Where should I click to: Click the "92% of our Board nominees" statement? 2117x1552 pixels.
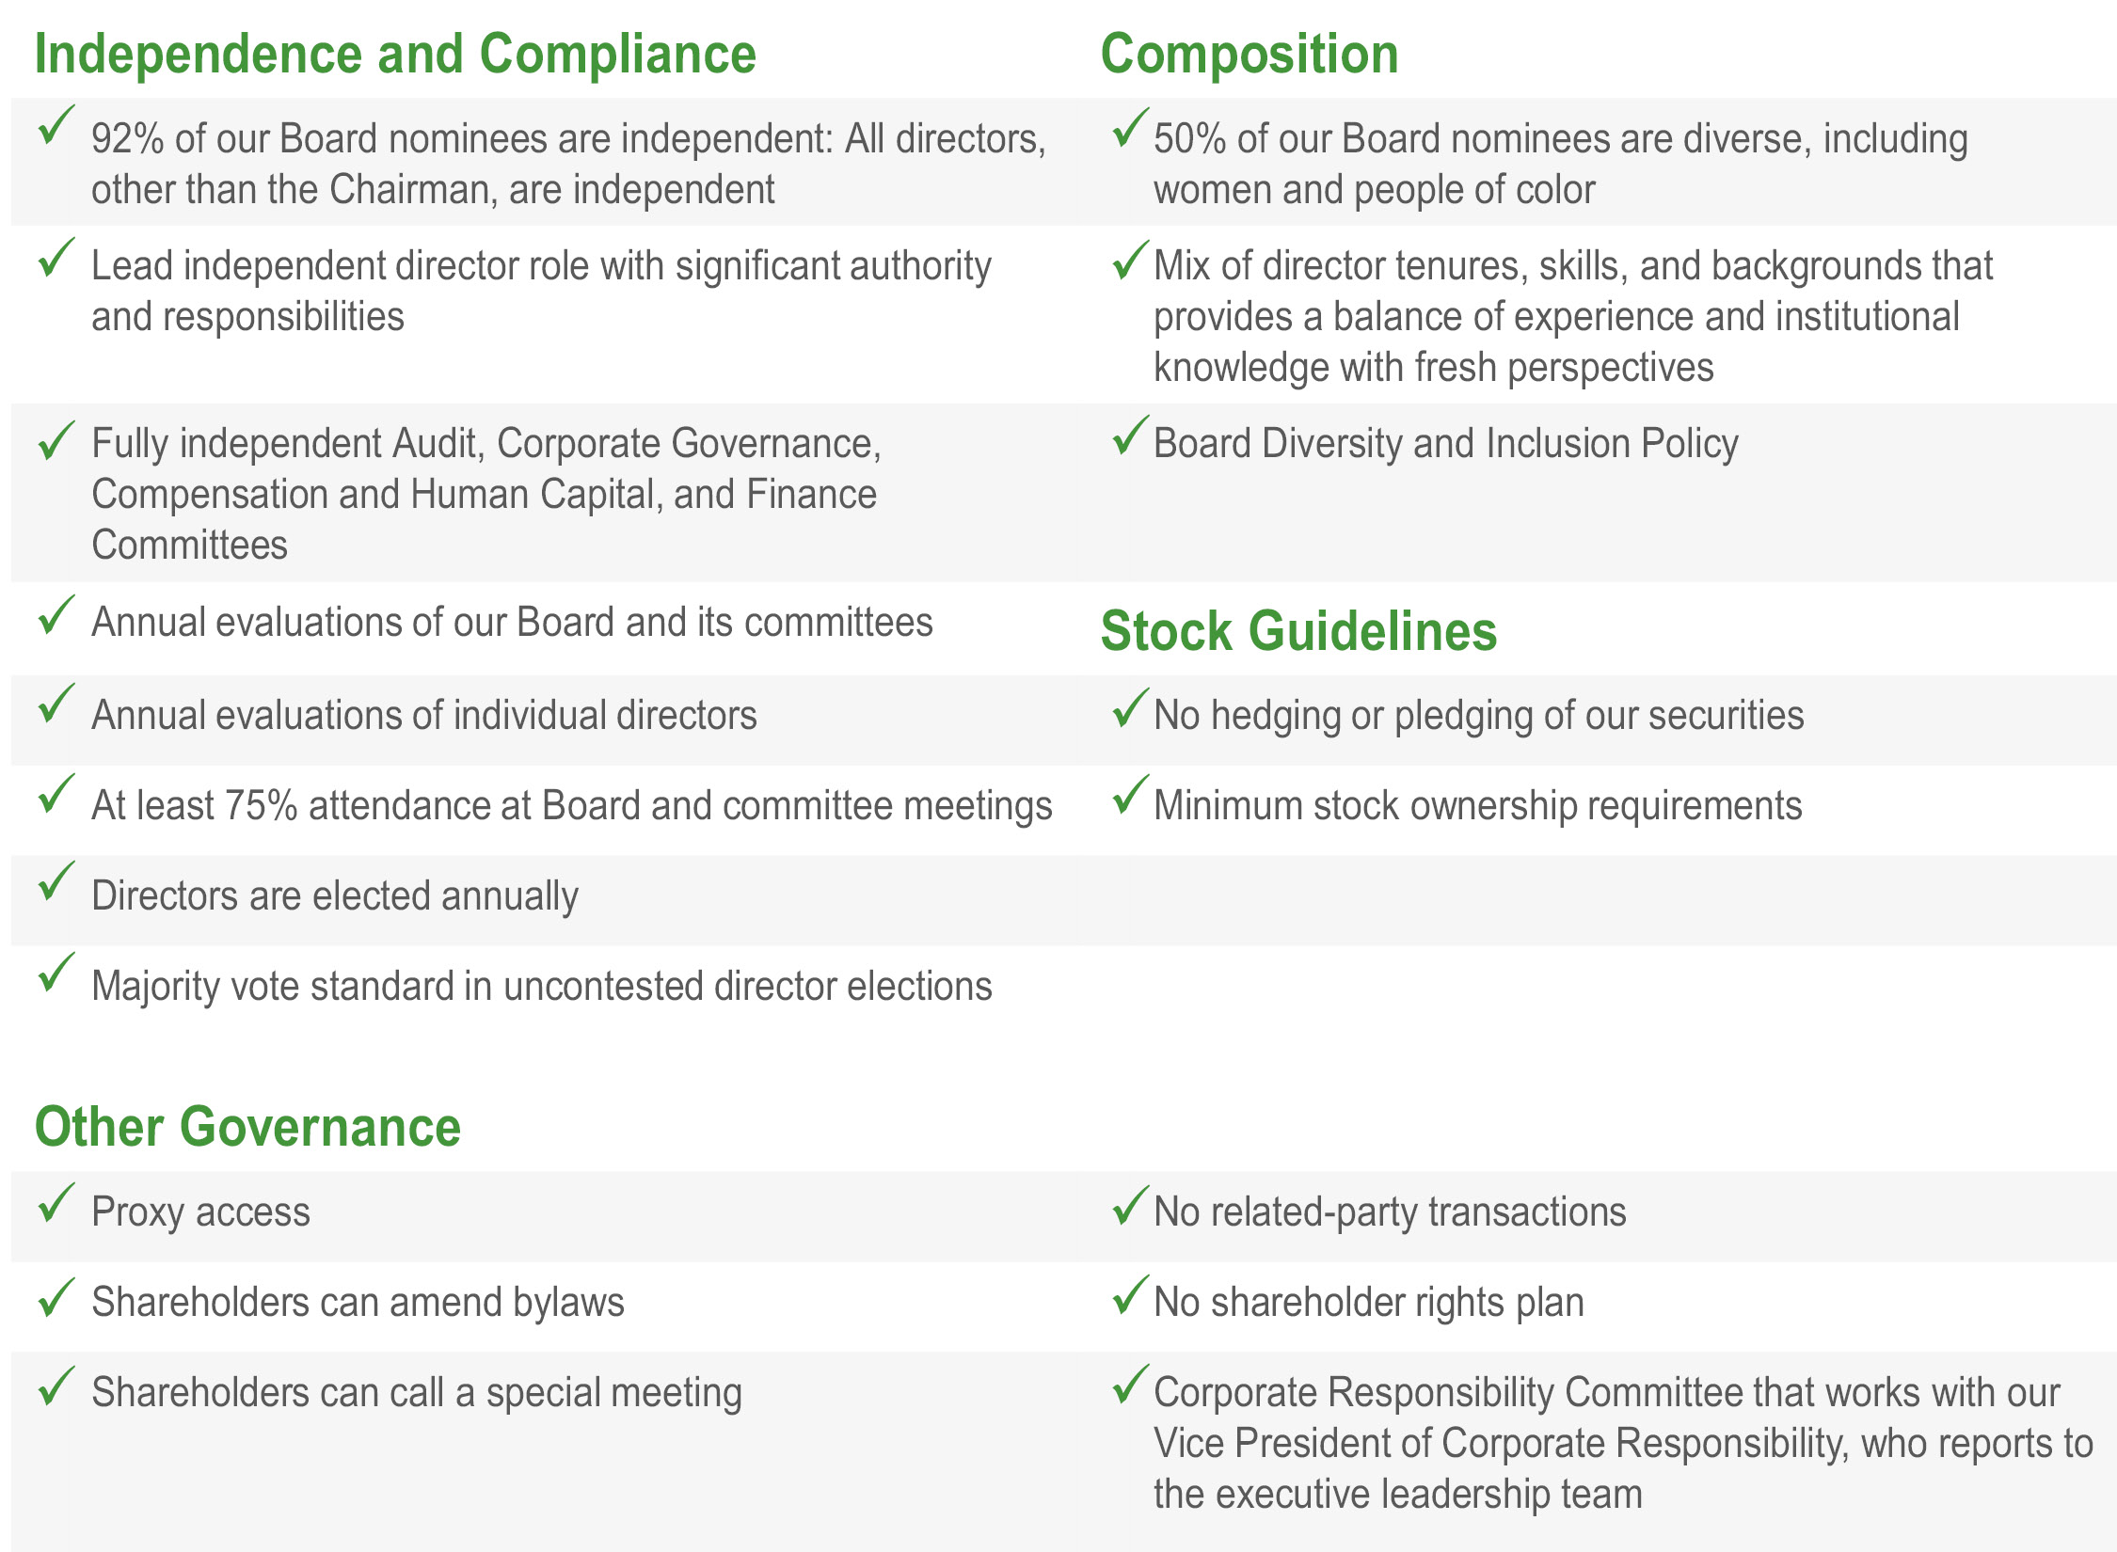click(x=567, y=164)
